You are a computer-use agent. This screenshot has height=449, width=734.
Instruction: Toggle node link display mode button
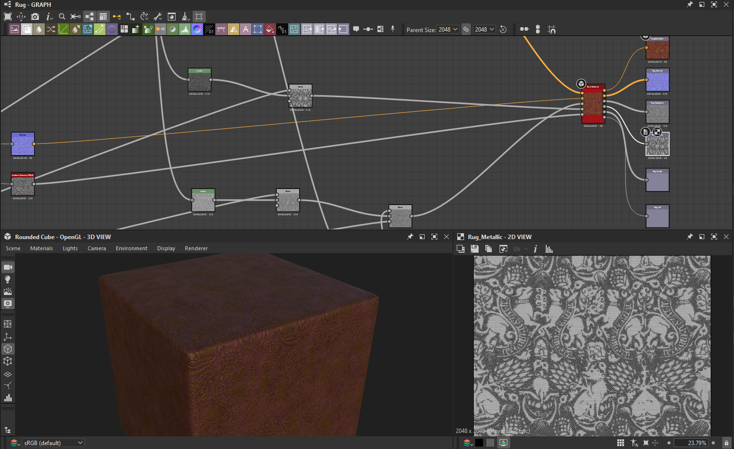[x=89, y=17]
